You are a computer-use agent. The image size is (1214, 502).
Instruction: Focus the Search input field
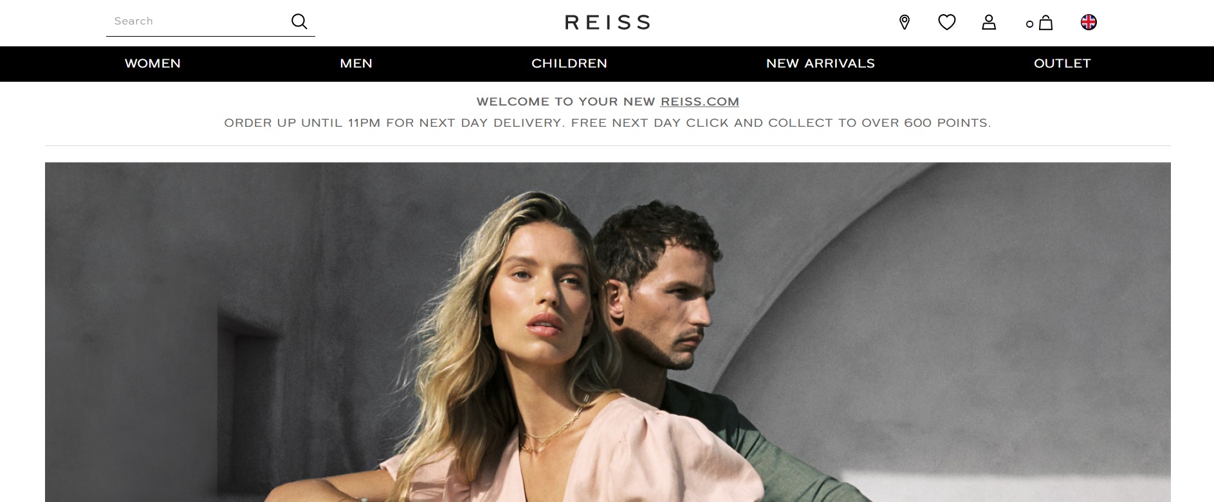(x=196, y=21)
